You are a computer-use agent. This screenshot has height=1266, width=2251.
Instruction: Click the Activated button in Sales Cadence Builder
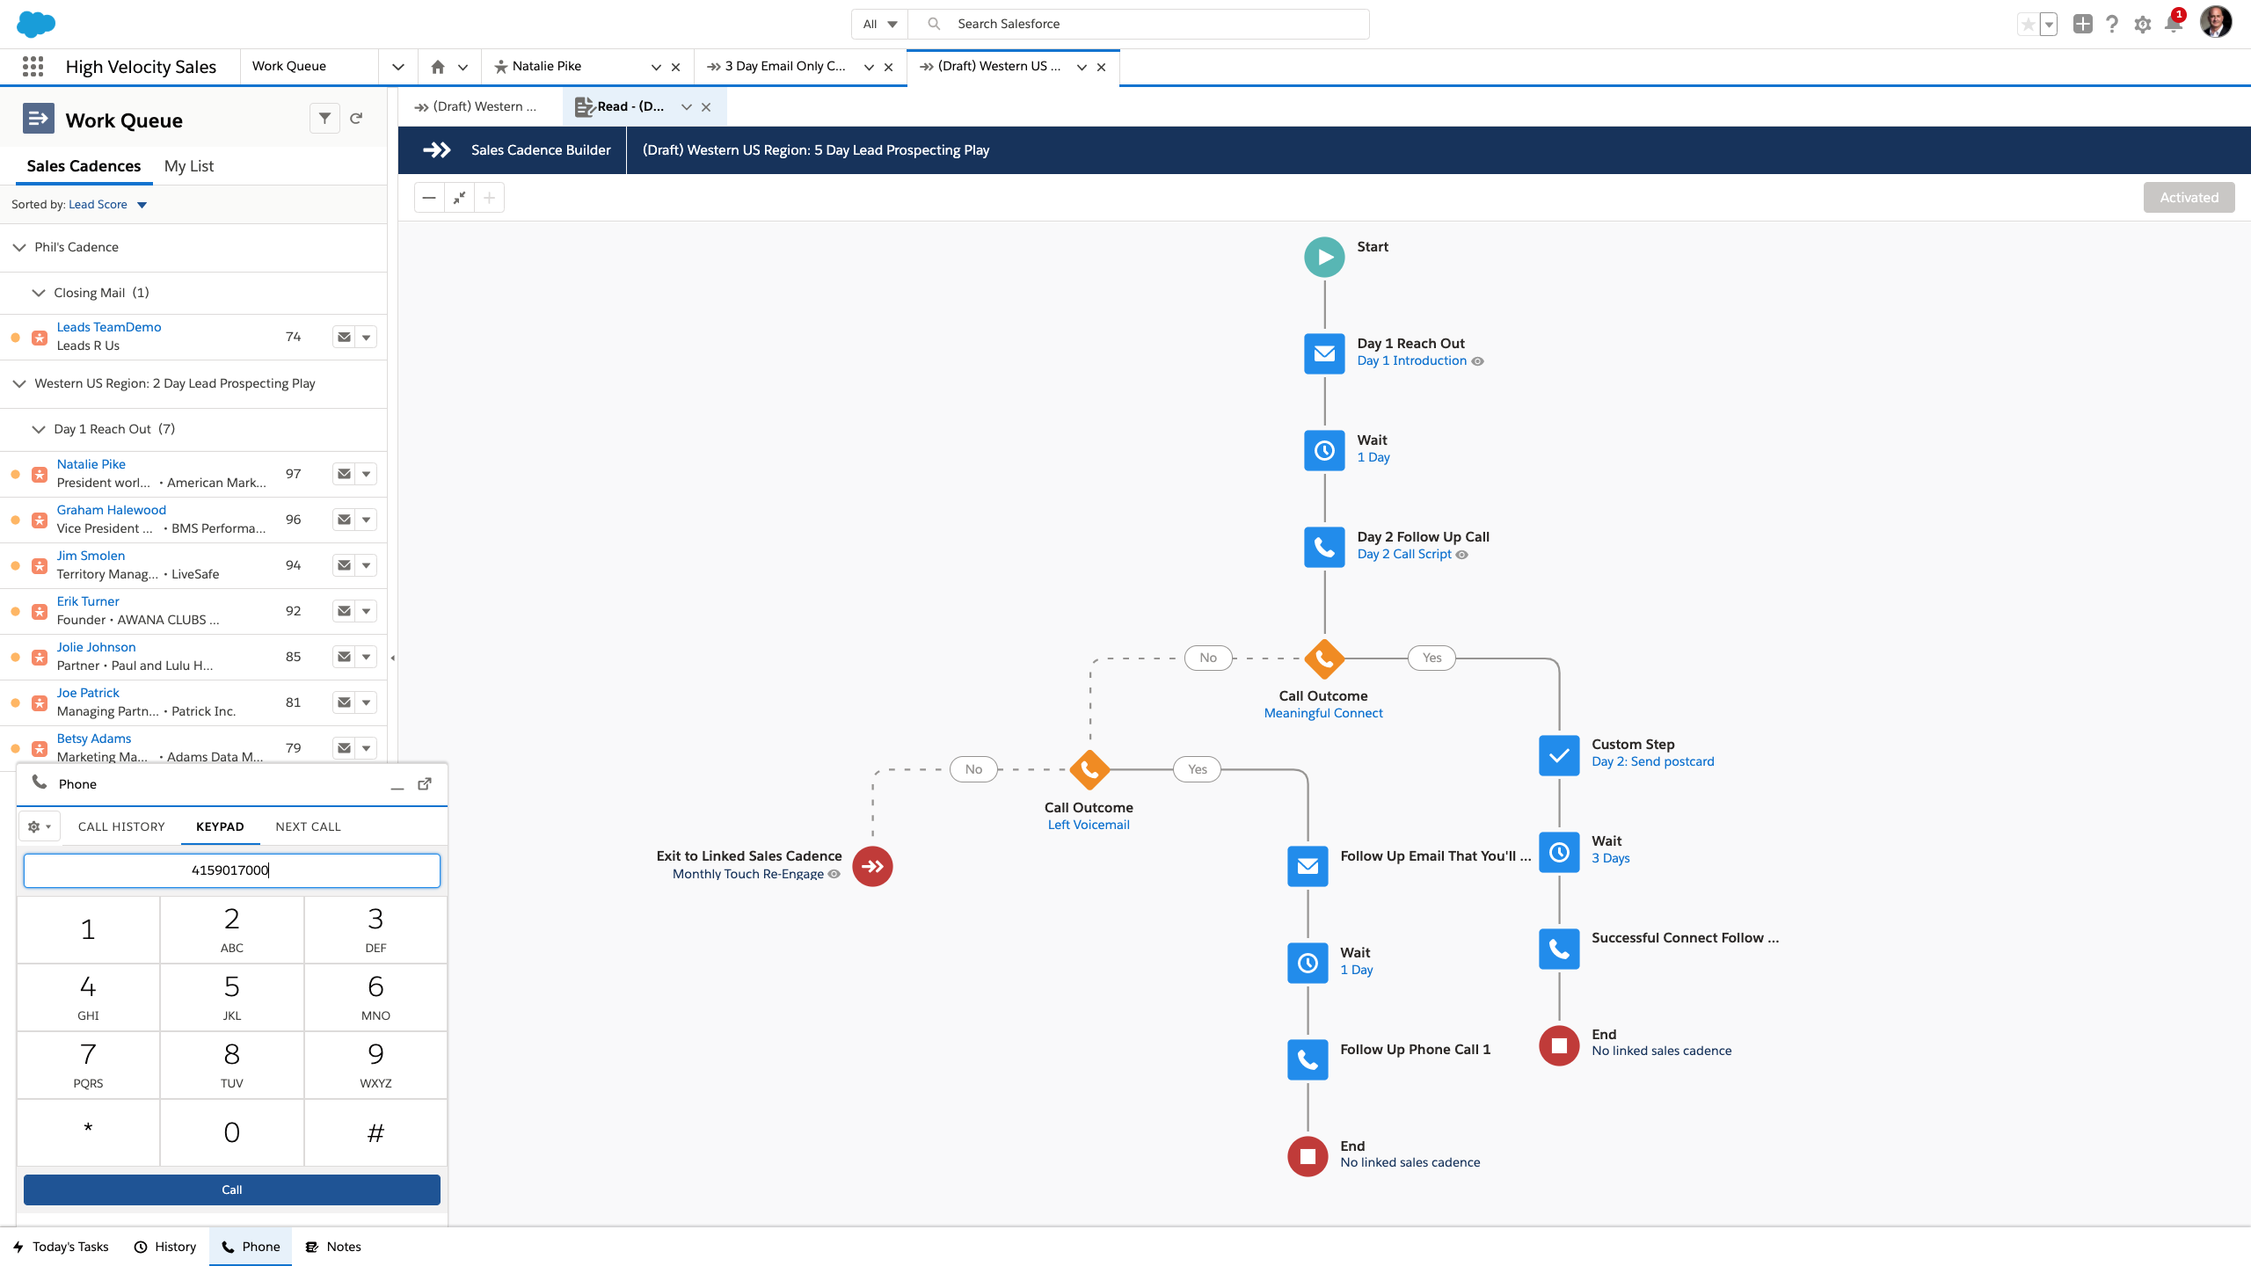(x=2189, y=196)
